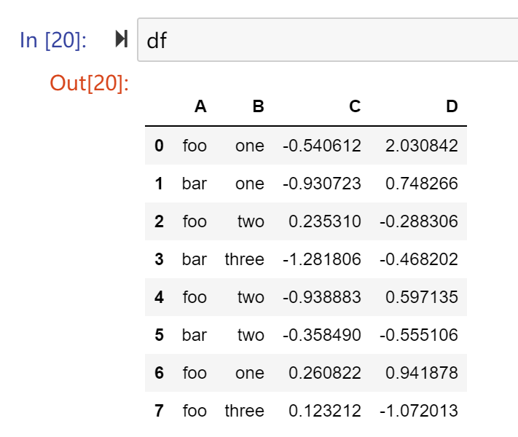Click the cell showing -1.281806
This screenshot has height=437, width=518.
(322, 259)
